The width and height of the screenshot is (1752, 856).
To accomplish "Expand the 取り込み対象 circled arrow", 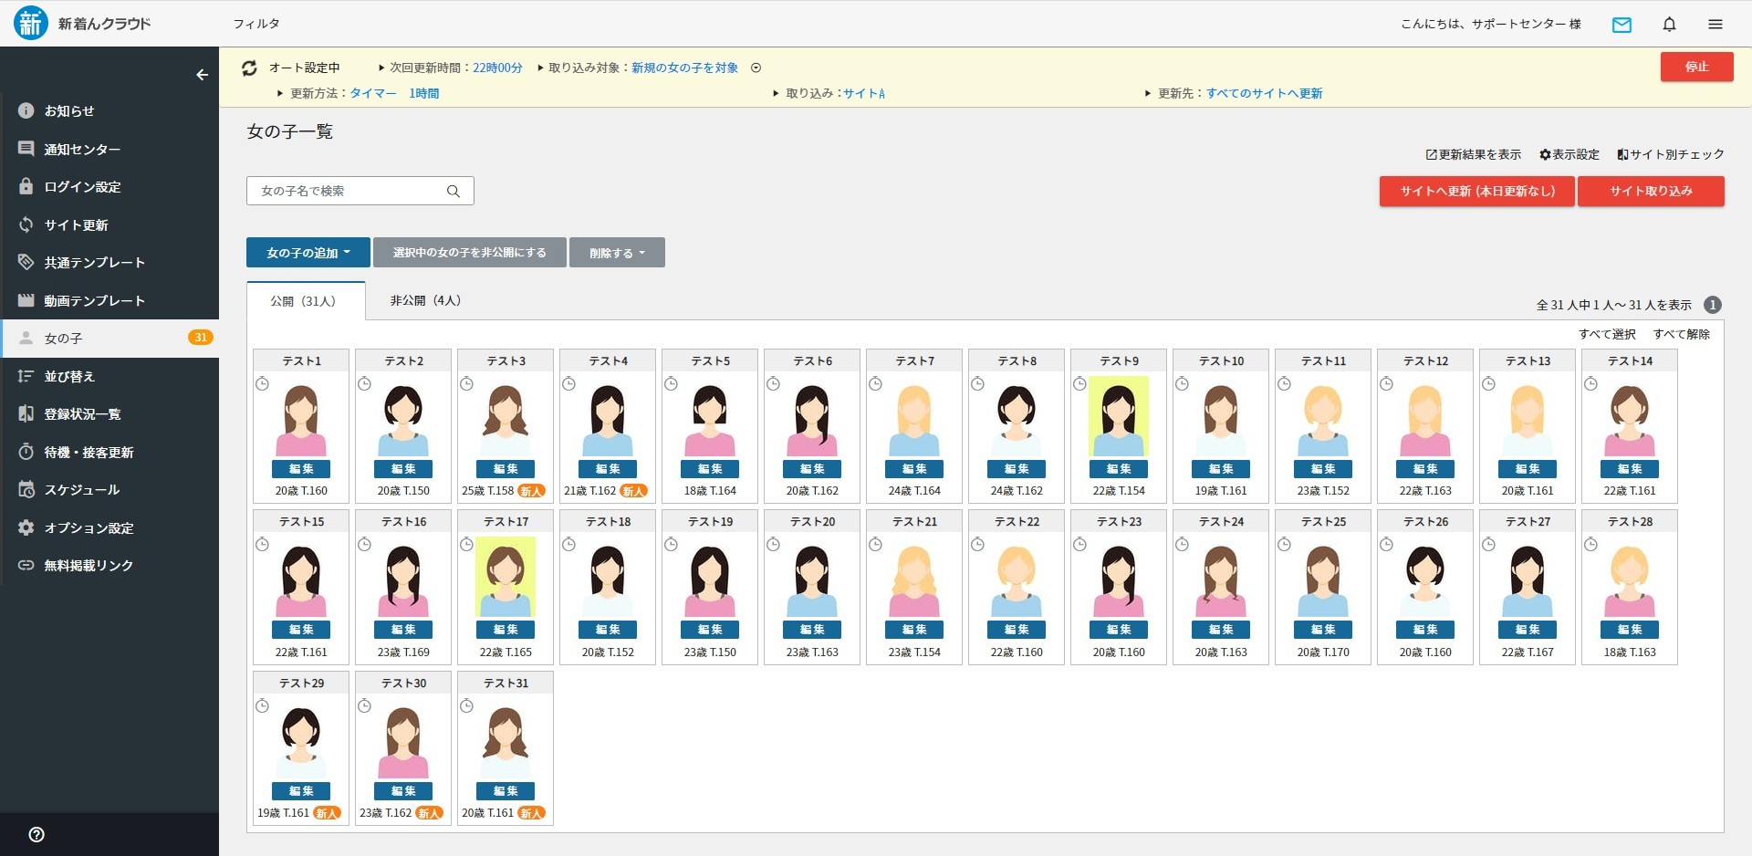I will click(756, 68).
